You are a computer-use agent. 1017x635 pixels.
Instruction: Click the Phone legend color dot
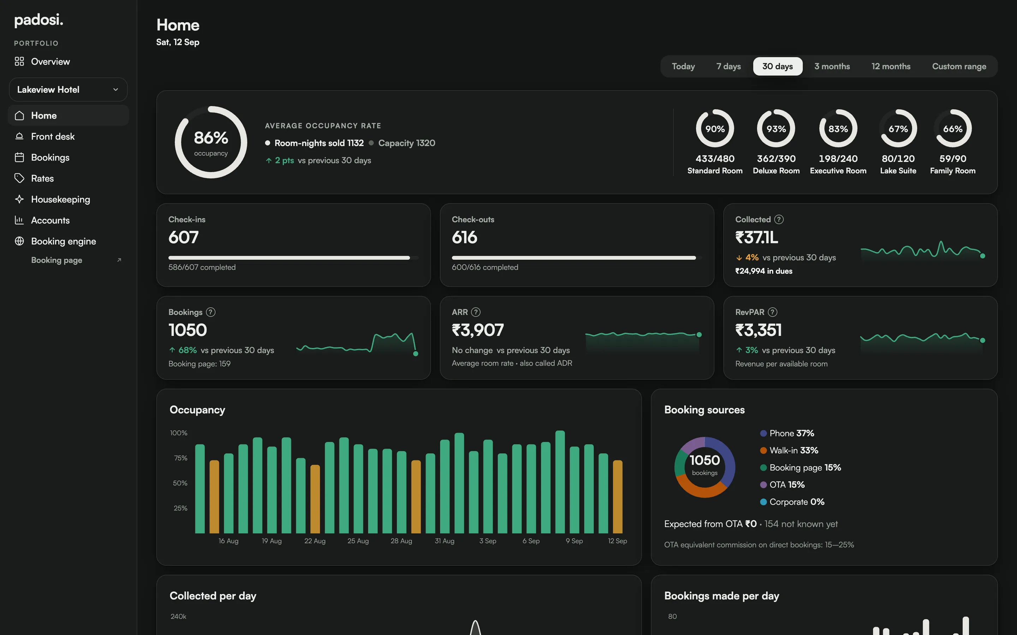pos(763,434)
